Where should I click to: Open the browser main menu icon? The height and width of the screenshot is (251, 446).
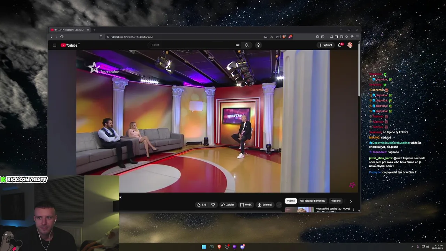click(x=357, y=37)
